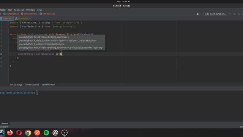Select the index.ts editor tab
The image size is (243, 137).
7,19
